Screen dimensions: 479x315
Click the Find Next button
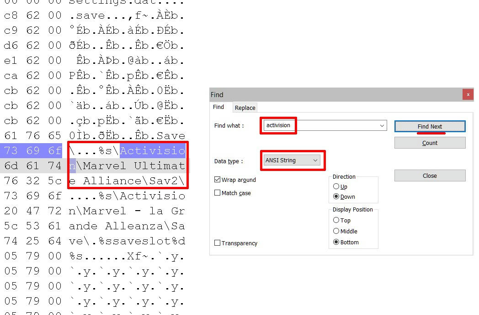pyautogui.click(x=430, y=126)
